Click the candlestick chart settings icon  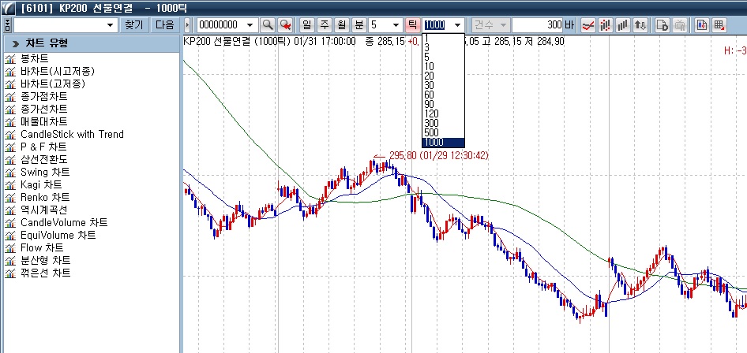tap(702, 25)
